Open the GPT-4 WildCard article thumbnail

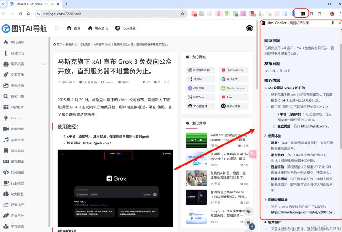[196, 140]
